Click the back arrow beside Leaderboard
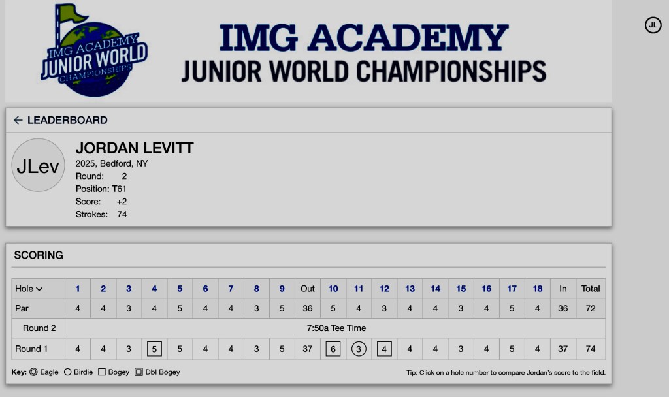This screenshot has width=669, height=397. tap(18, 120)
